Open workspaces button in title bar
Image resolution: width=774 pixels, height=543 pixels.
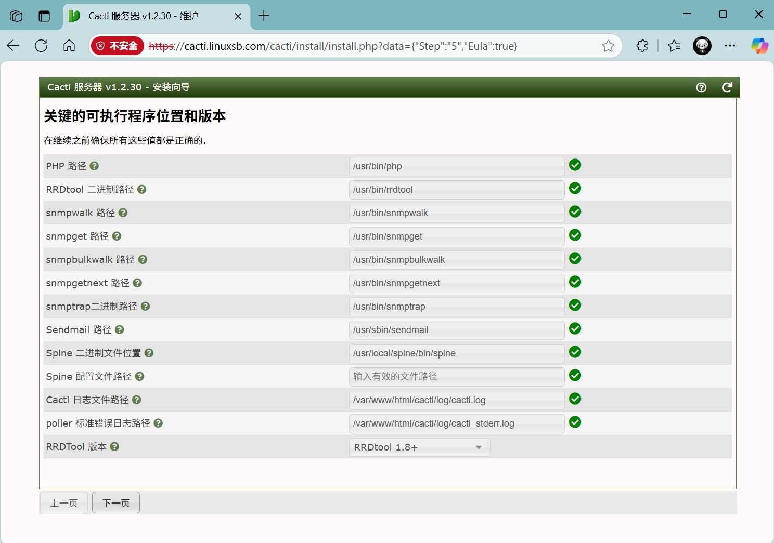[16, 16]
